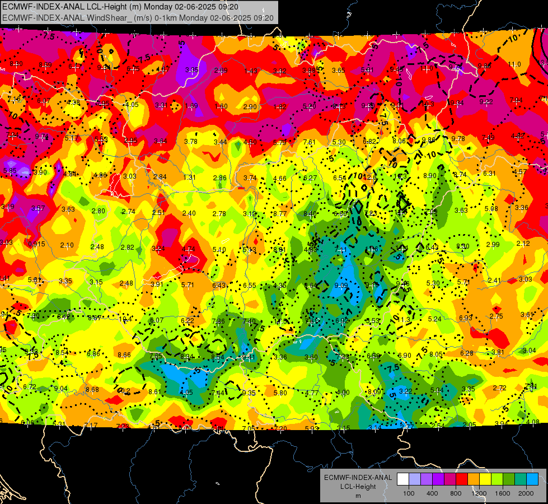
Task: Click the wind shear value 2.10
Action: (x=67, y=245)
